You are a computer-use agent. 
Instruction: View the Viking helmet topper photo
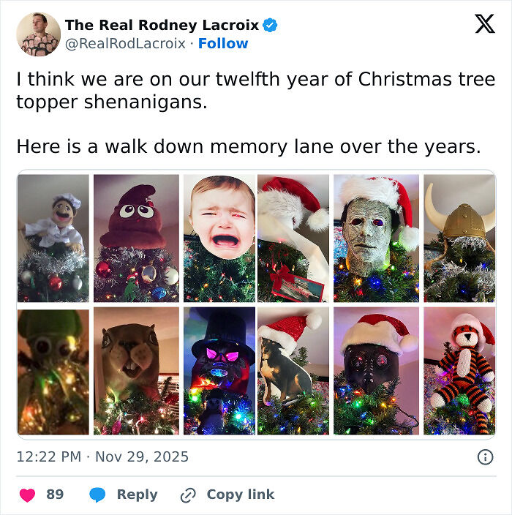click(x=459, y=238)
